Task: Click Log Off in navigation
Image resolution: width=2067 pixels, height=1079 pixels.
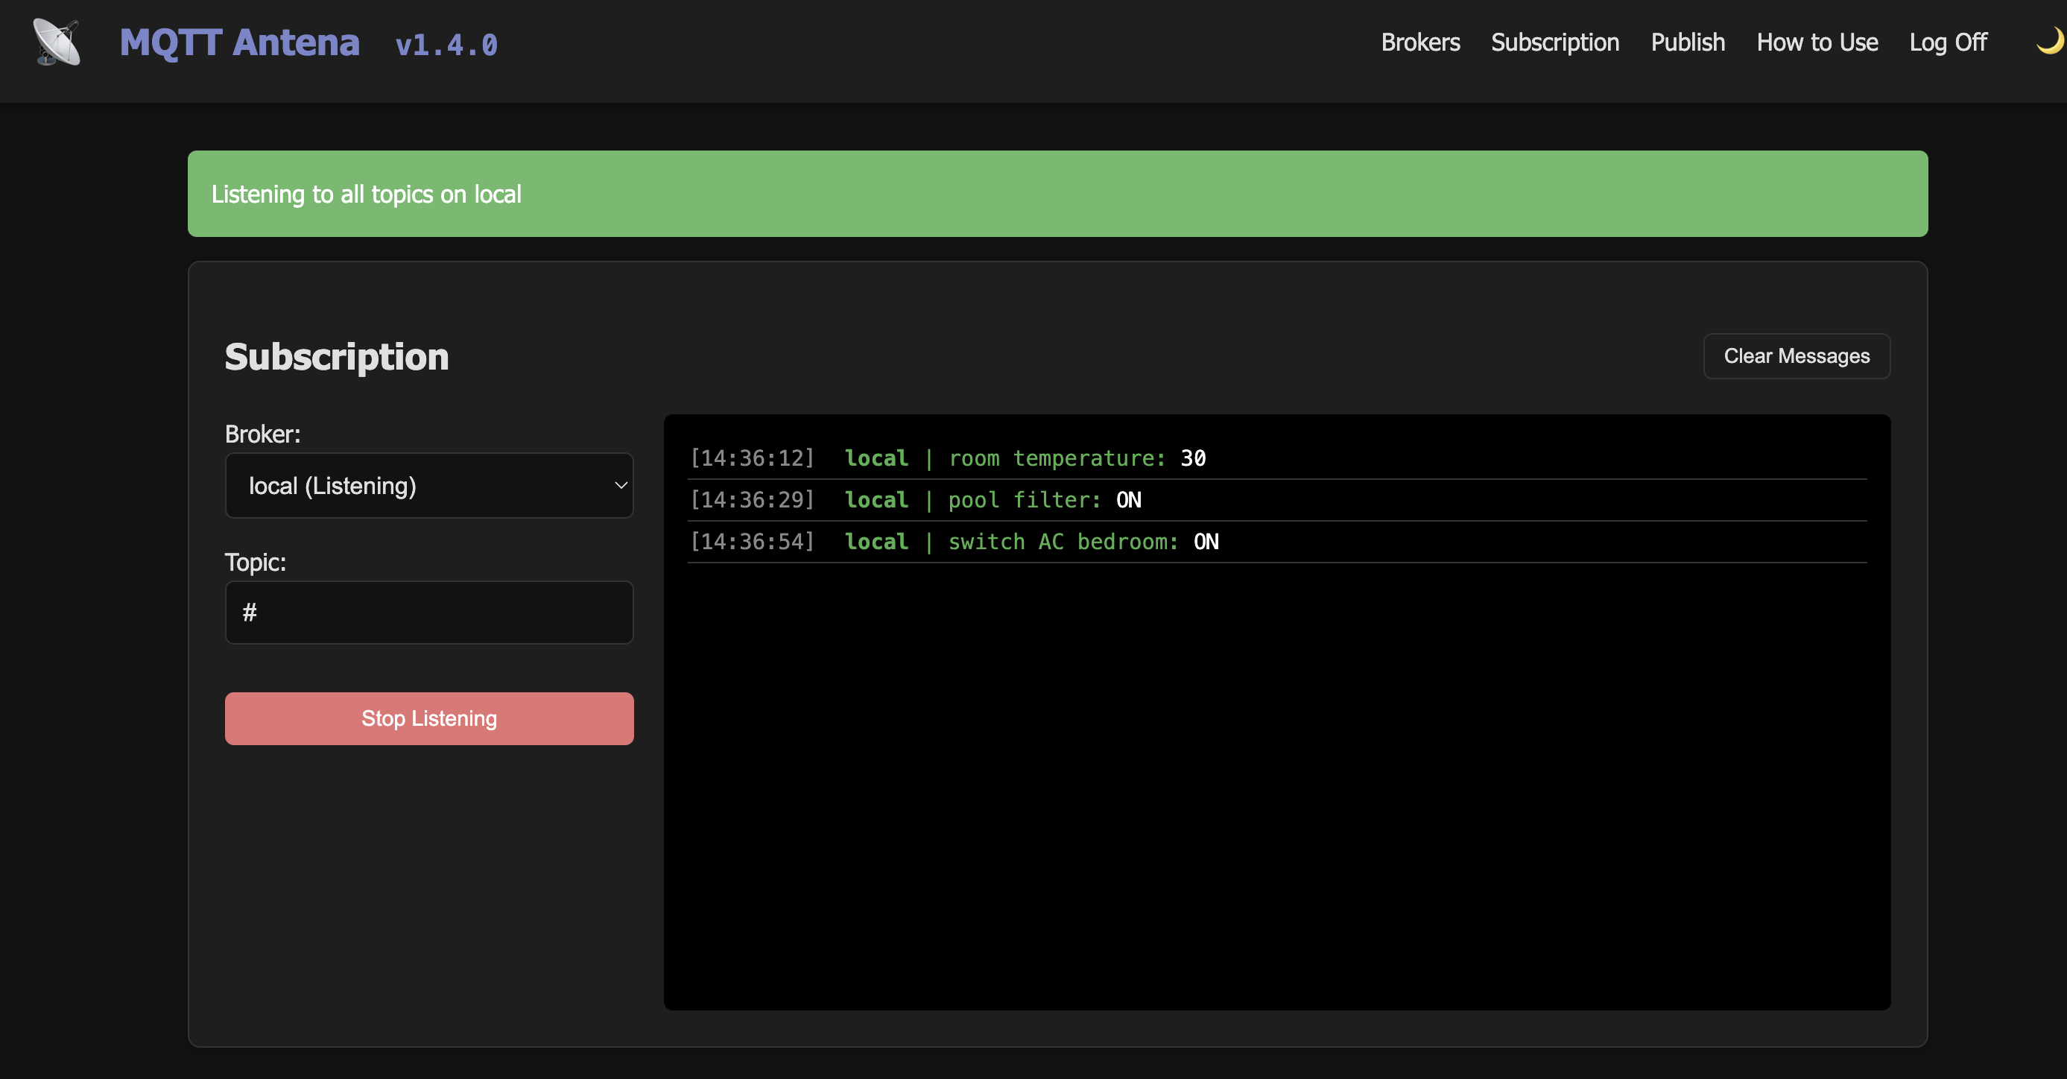Action: [1948, 42]
